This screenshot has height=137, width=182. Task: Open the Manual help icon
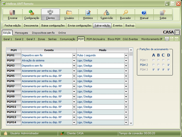(x=144, y=13)
